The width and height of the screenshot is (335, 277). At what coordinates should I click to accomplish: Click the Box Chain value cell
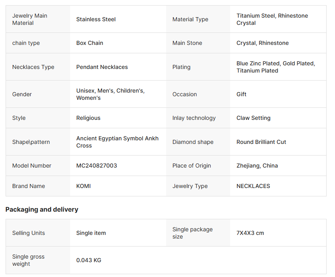(90, 43)
